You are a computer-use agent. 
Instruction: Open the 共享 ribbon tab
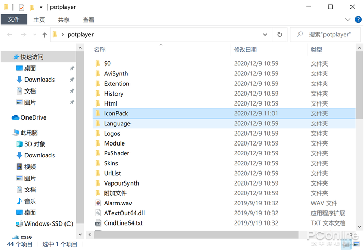coord(63,20)
